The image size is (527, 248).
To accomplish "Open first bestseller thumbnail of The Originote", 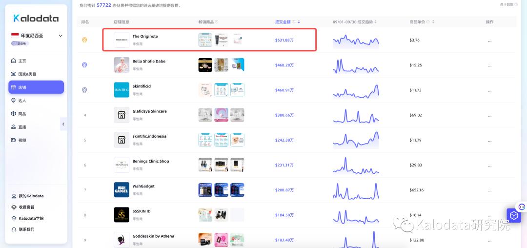I will pyautogui.click(x=205, y=40).
